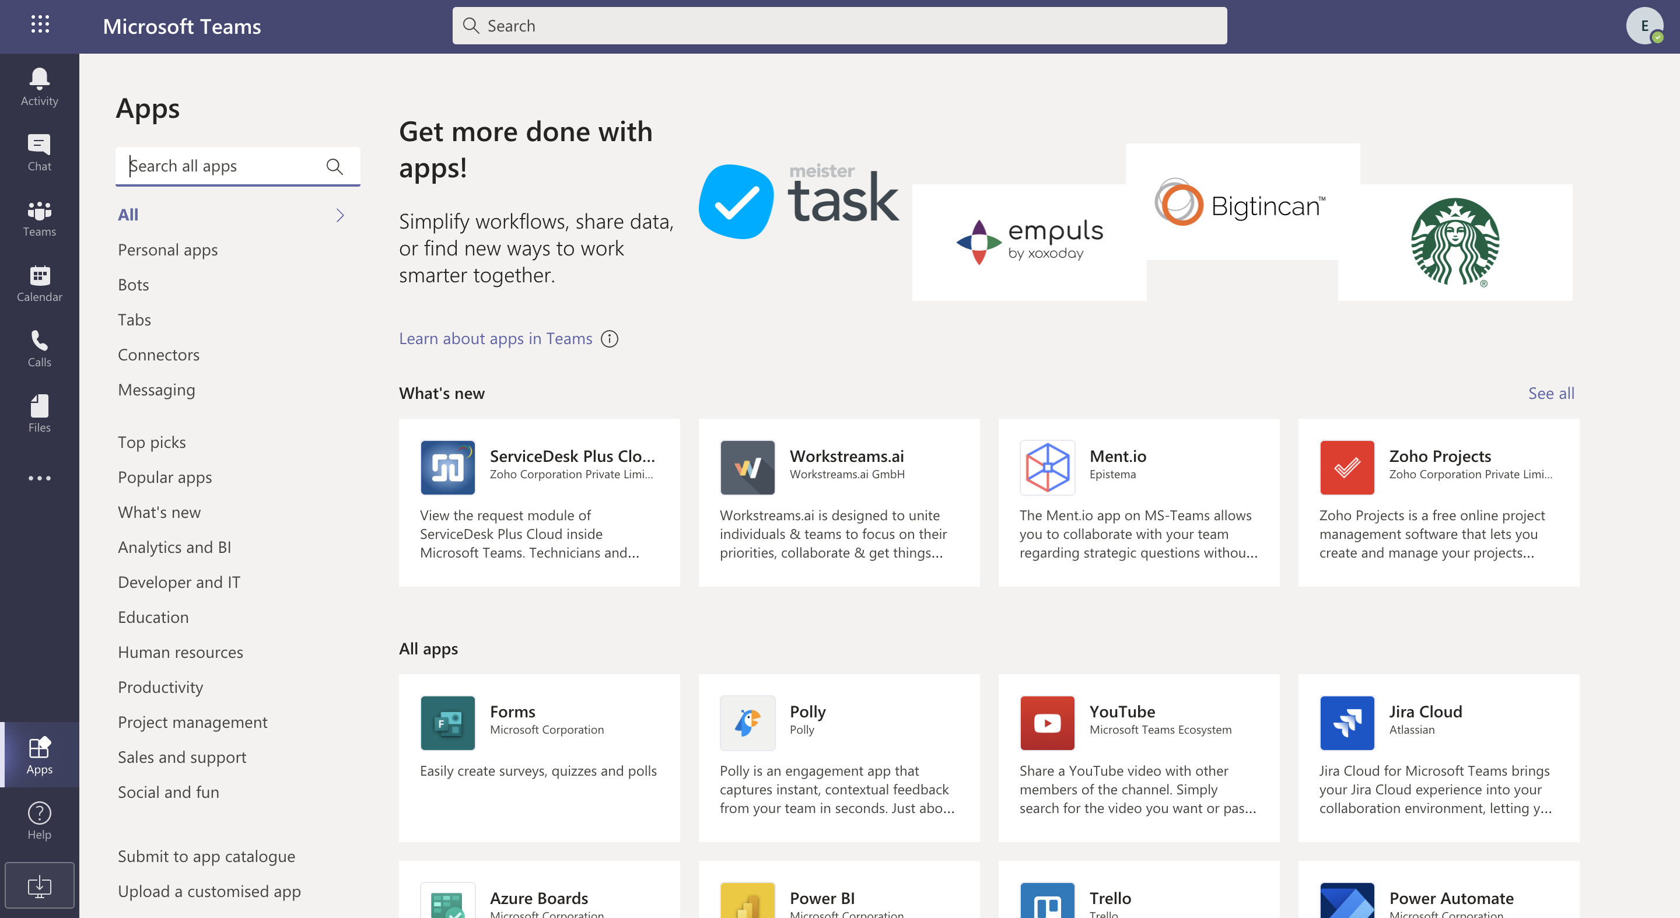Select the Analytics and BI category

[175, 546]
